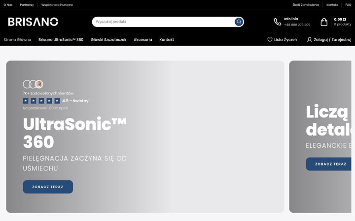The height and width of the screenshot is (221, 355).
Task: Click Na podstawie 1 000+ opinii text
Action: pos(45,108)
